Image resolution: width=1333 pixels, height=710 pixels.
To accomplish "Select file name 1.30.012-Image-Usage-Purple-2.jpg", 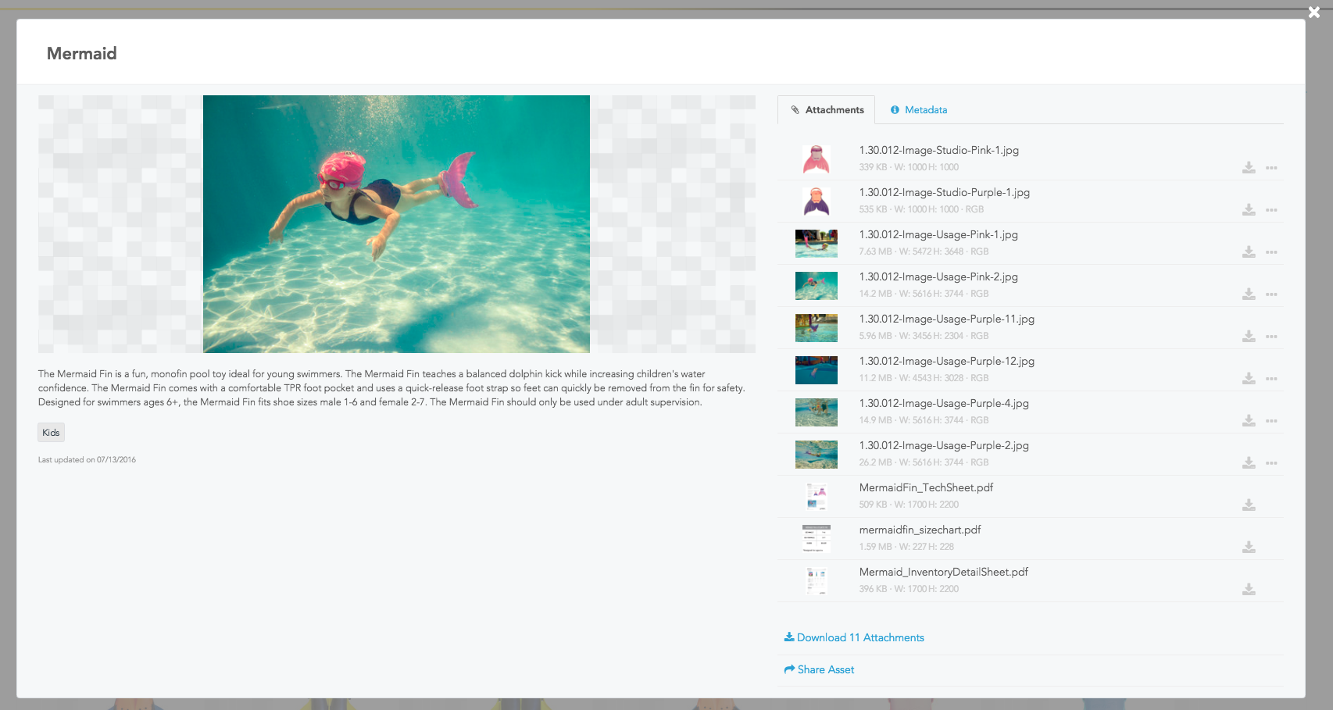I will pos(944,445).
